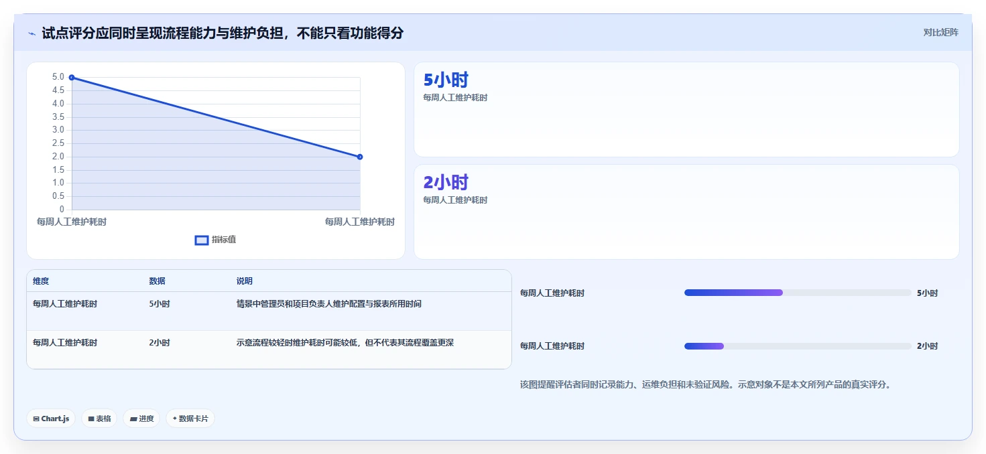
Task: Click the Chart.js chip
Action: tap(51, 419)
